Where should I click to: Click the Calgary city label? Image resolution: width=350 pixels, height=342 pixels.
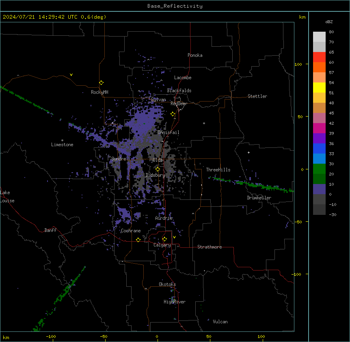tap(162, 245)
